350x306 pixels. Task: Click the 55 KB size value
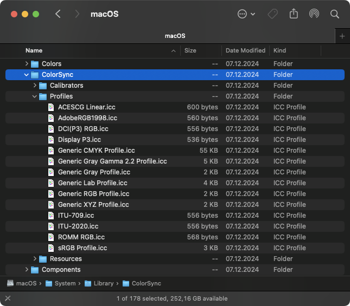[x=208, y=151]
